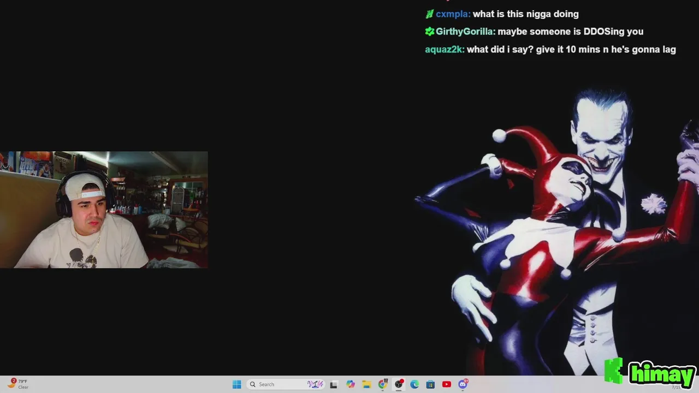Open File Explorer from the taskbar
Screen dimensions: 699x393
(366, 384)
